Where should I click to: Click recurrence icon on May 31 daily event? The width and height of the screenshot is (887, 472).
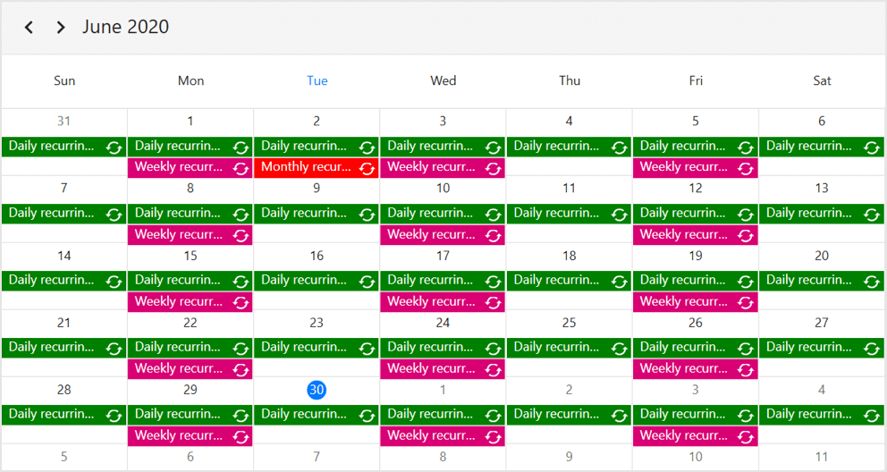pyautogui.click(x=114, y=147)
